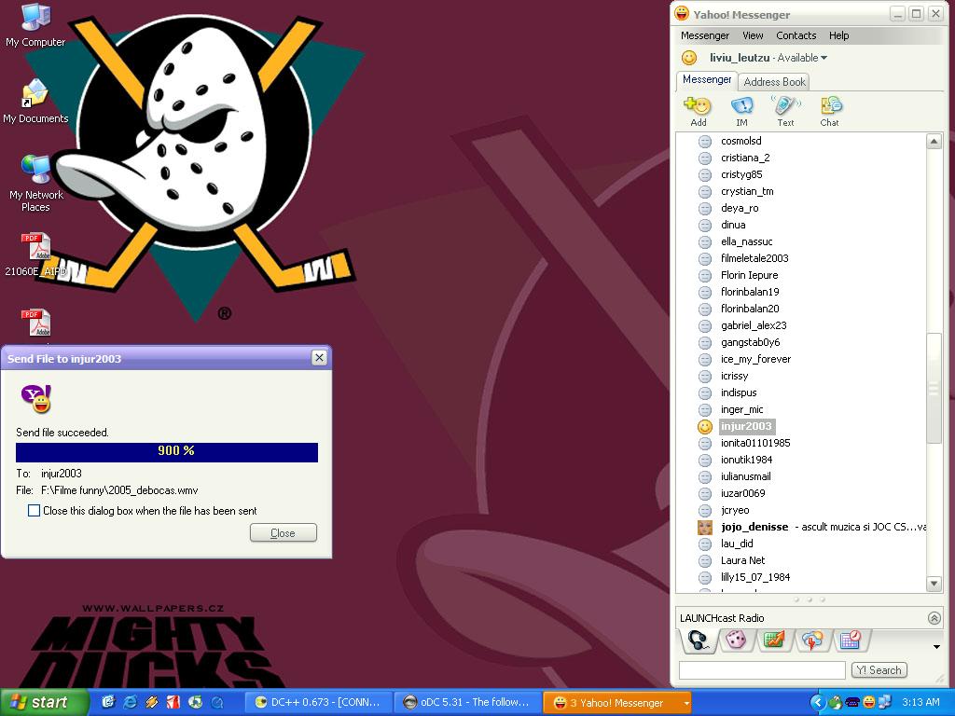Click the green bird tray icon
Viewport: 955px width, 716px height.
click(x=836, y=702)
